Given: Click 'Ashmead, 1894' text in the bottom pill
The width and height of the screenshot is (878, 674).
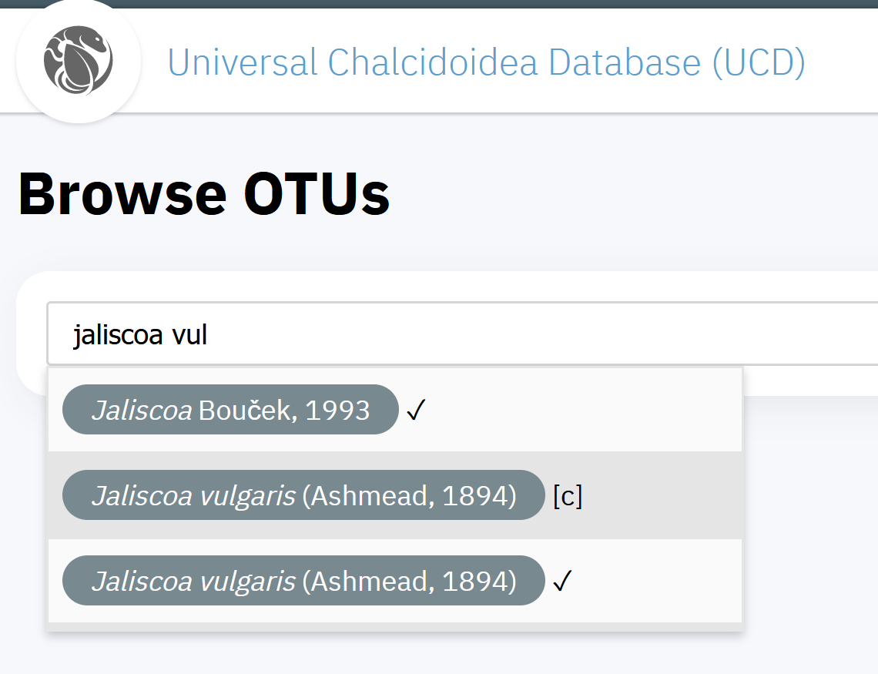Looking at the screenshot, I should pyautogui.click(x=409, y=581).
